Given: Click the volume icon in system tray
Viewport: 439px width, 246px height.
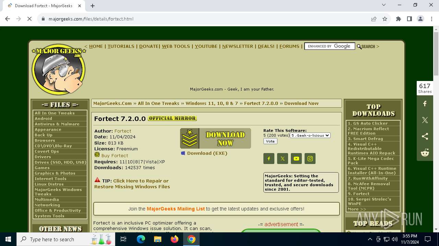Looking at the screenshot, I should click(x=395, y=239).
